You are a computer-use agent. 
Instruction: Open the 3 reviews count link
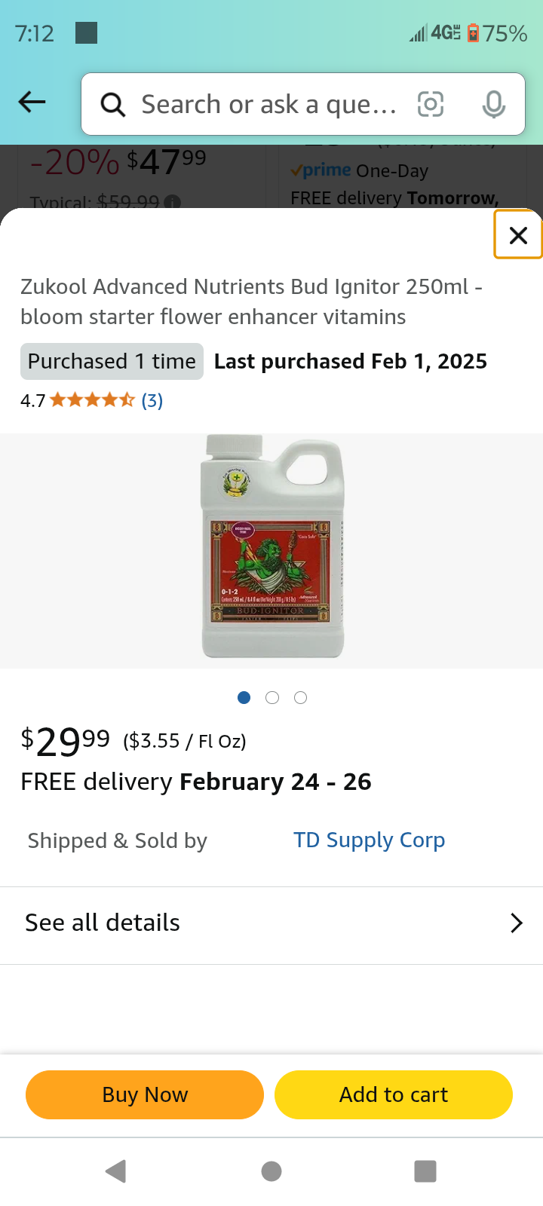point(152,400)
